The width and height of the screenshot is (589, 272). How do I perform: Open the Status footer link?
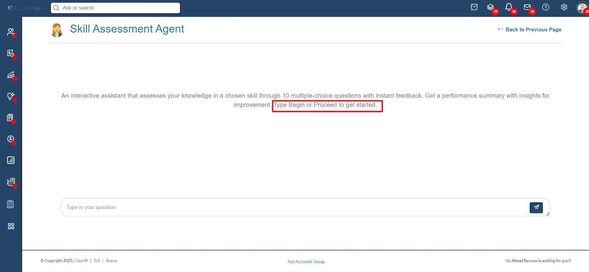[x=112, y=261]
